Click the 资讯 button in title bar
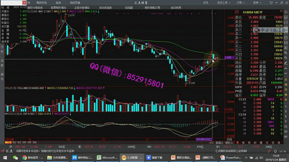 tap(206, 3)
